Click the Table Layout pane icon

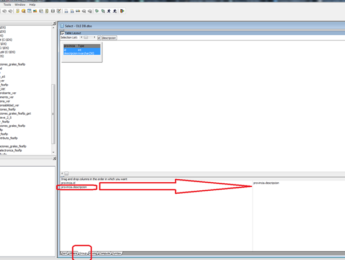(63, 33)
